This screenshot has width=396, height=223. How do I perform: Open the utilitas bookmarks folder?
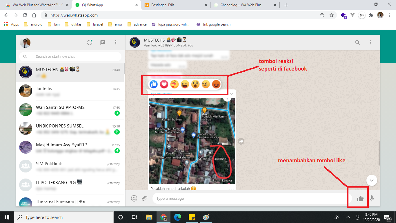73,24
